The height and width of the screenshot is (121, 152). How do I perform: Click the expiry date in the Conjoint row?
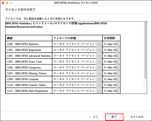point(111,79)
